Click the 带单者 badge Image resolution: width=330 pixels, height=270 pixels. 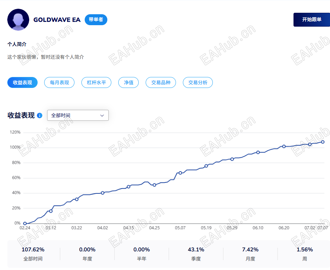pos(96,20)
